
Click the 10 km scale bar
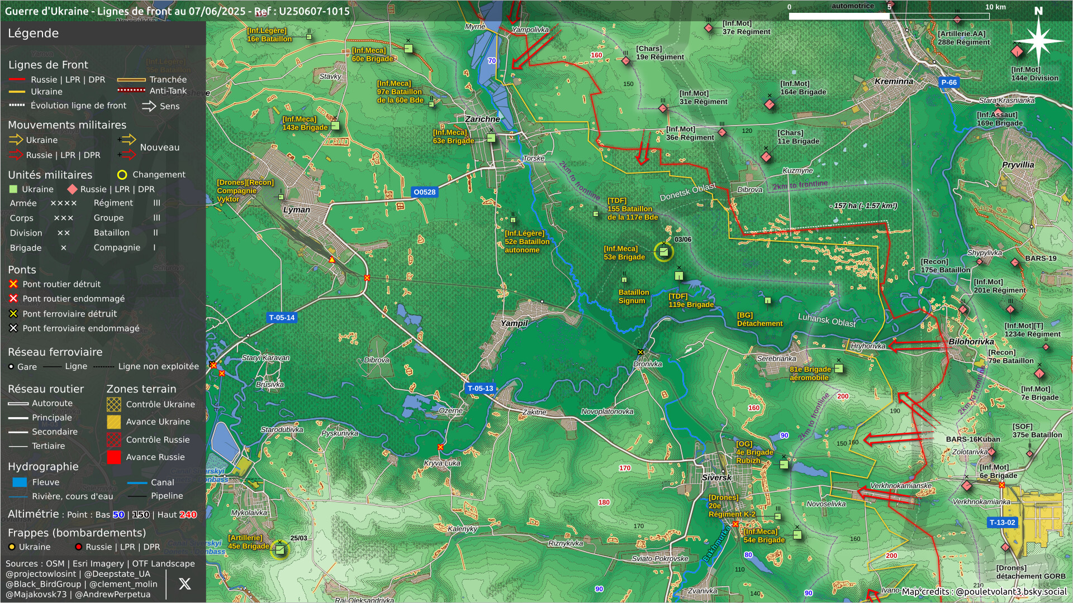tap(889, 16)
